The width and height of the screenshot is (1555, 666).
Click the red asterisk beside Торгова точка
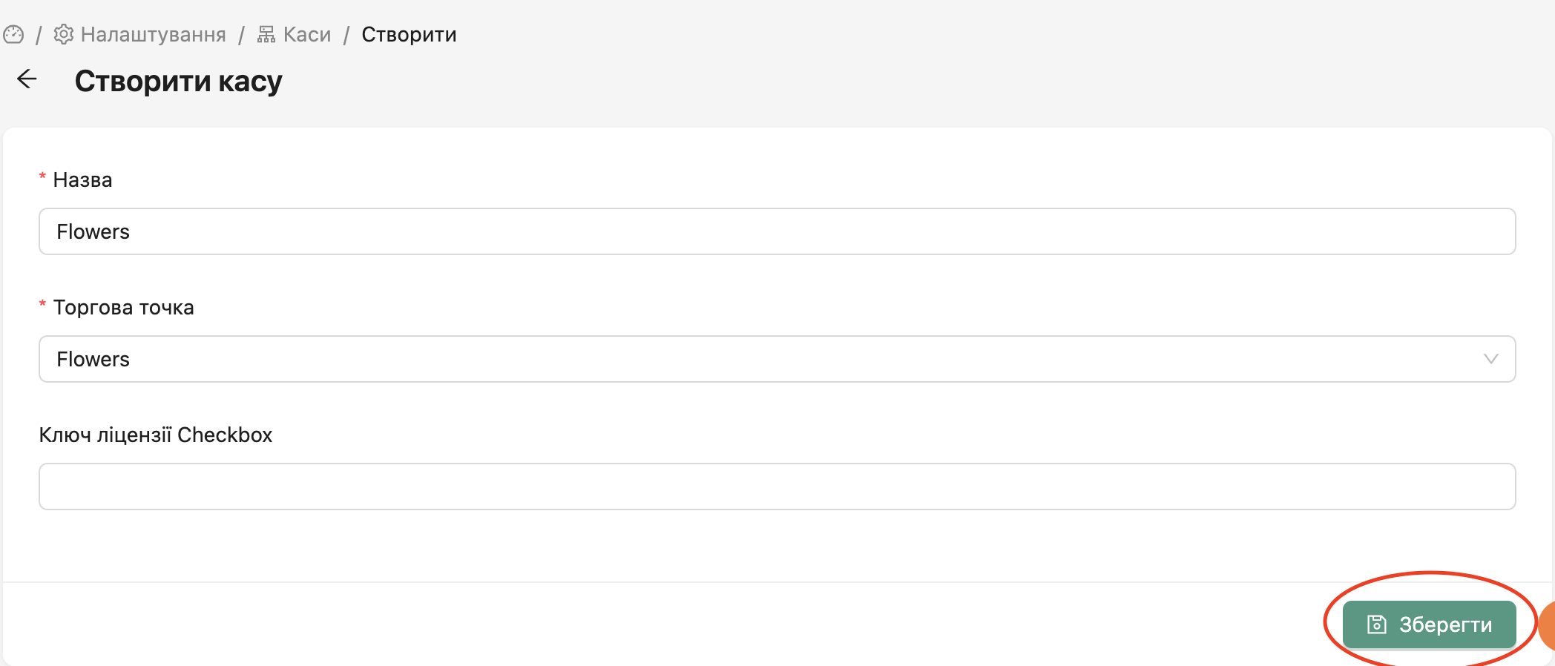coord(43,305)
